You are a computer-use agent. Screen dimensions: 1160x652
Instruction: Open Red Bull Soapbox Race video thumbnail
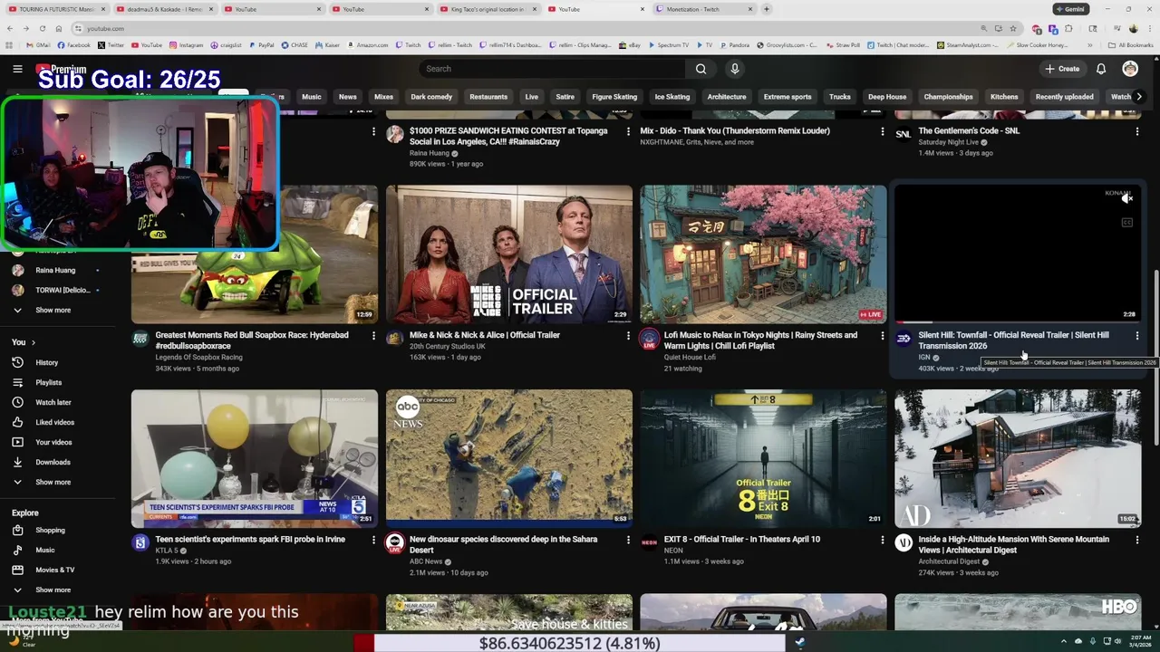pos(255,254)
